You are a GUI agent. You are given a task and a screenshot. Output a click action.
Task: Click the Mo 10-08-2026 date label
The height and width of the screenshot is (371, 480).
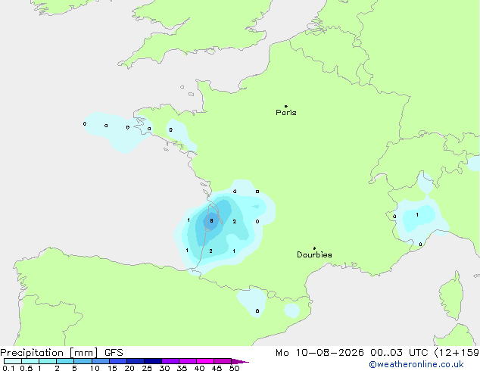319,353
